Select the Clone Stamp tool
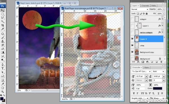 coord(3,41)
